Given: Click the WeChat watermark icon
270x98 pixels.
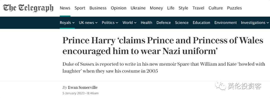Looking at the screenshot, I should (220, 86).
